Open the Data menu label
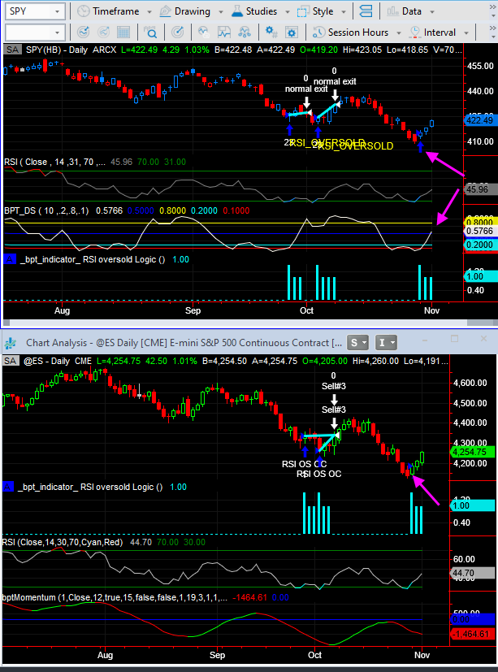The height and width of the screenshot is (672, 498). (411, 11)
